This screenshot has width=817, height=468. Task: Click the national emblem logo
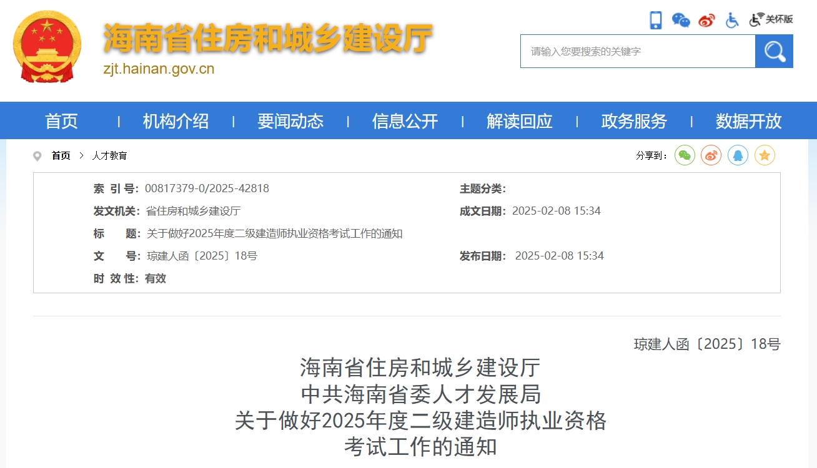[x=47, y=47]
